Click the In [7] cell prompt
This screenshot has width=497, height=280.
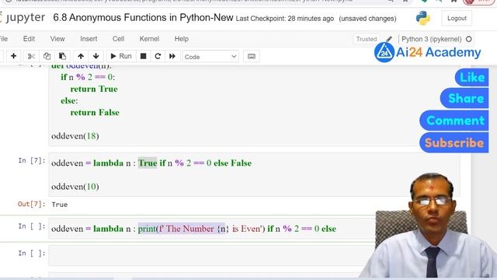pyautogui.click(x=31, y=161)
